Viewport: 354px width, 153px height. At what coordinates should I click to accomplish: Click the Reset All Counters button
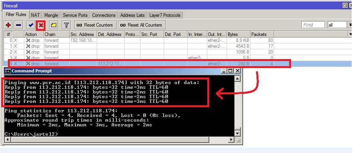[x=142, y=25]
